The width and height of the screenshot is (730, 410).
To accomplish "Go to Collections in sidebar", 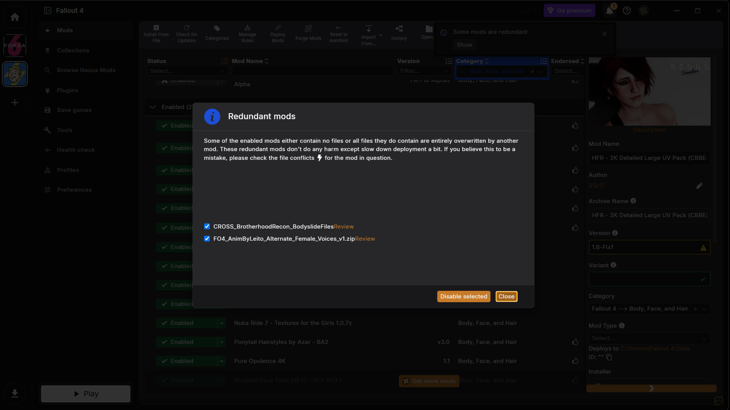I will point(86,50).
